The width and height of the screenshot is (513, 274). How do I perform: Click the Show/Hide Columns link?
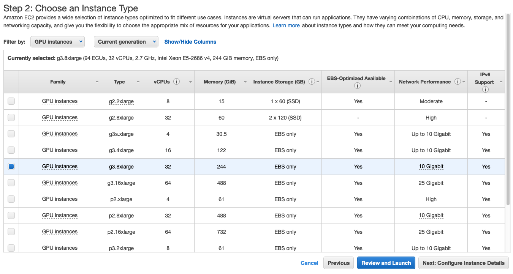coord(190,42)
